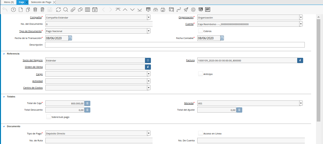
Task: Open the Tipo de Documento dropdown
Action: 149,31
